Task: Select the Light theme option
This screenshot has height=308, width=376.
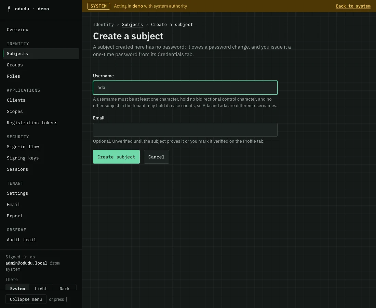Action: pyautogui.click(x=41, y=287)
